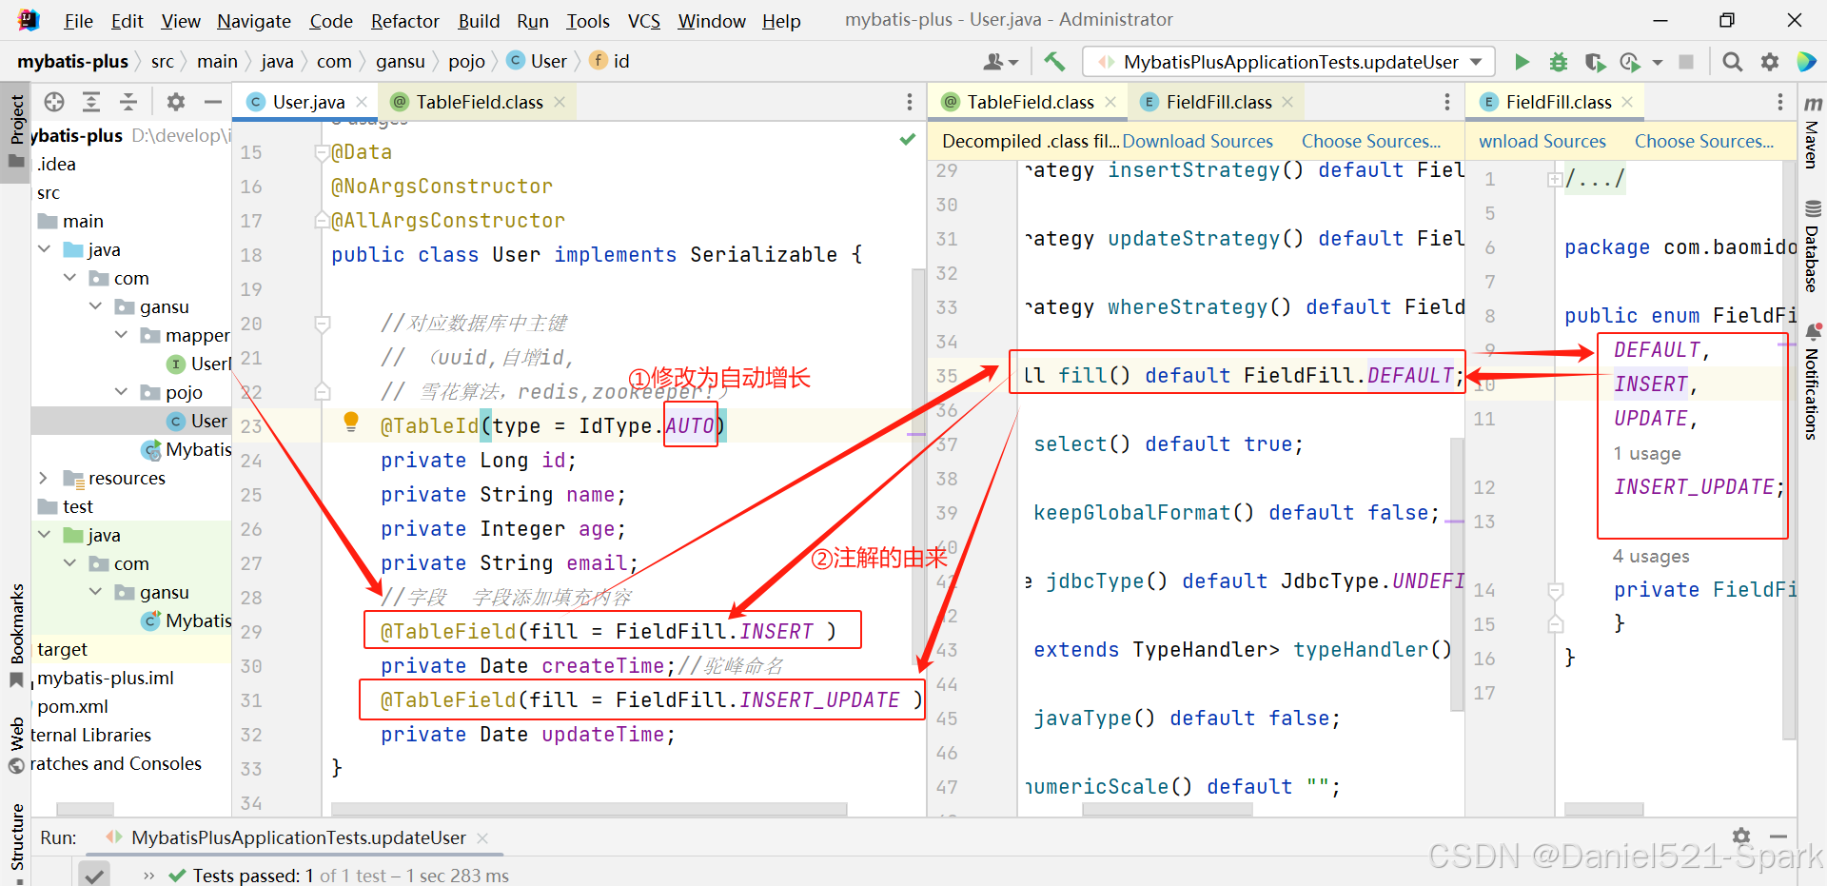Open Notifications tool window
Image resolution: width=1827 pixels, height=886 pixels.
[1812, 383]
